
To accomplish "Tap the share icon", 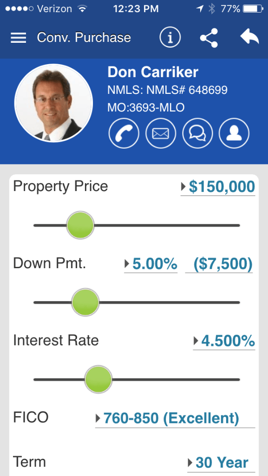I will pyautogui.click(x=209, y=38).
